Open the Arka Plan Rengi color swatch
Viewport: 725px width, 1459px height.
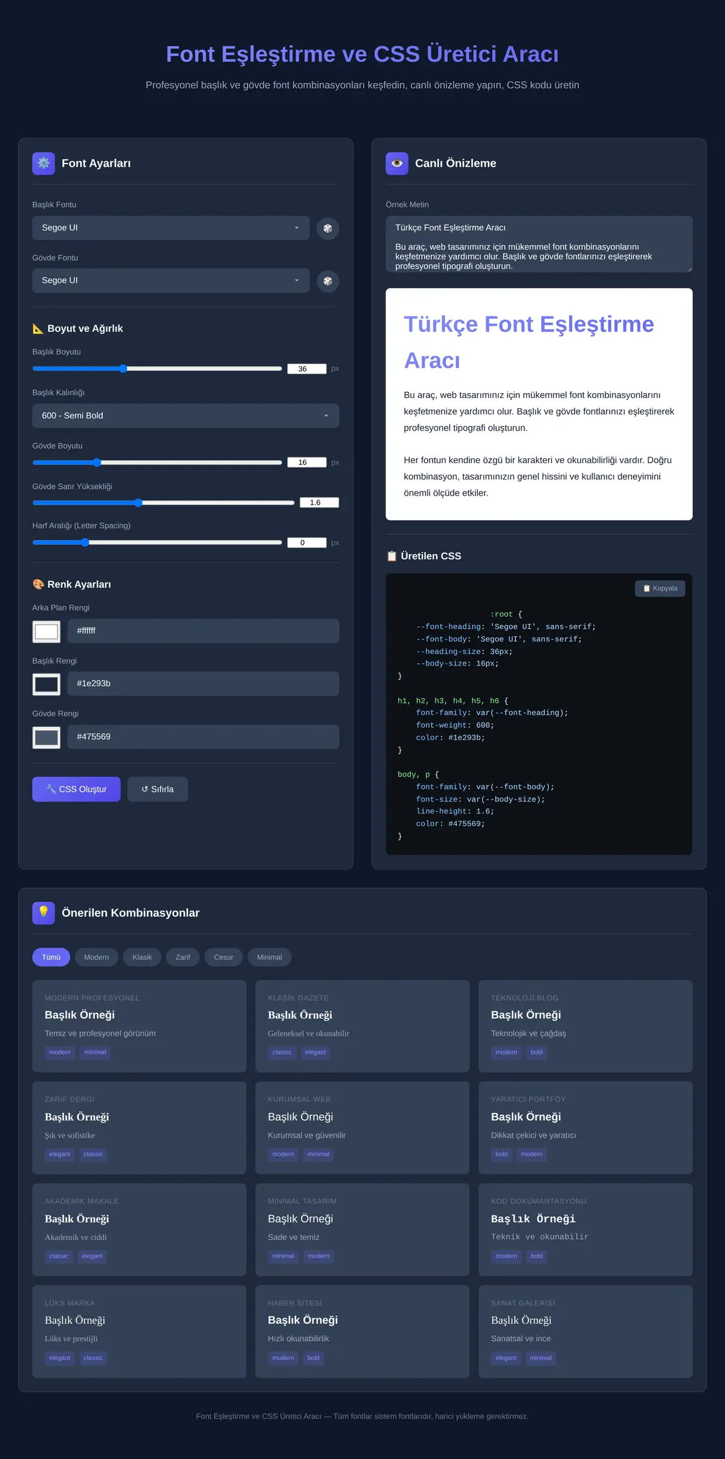point(47,632)
